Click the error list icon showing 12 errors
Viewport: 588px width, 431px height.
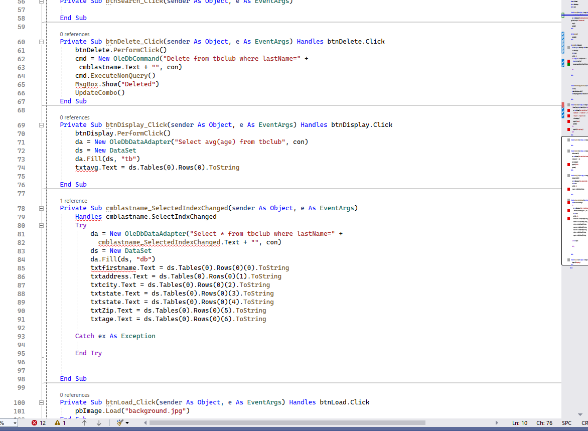click(34, 422)
